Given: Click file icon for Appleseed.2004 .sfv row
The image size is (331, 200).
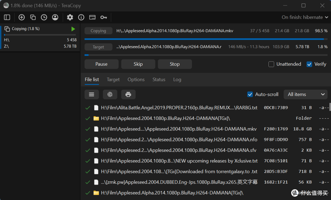Looking at the screenshot, I should tap(96, 150).
